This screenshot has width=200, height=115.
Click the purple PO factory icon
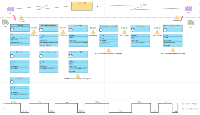[x=10, y=9]
